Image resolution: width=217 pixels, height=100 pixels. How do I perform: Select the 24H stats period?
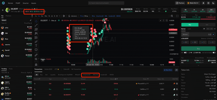211,11
